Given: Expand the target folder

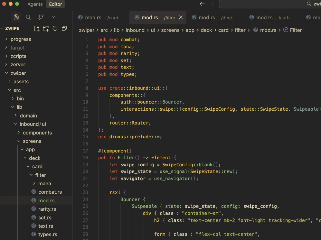Looking at the screenshot, I should tap(6, 48).
